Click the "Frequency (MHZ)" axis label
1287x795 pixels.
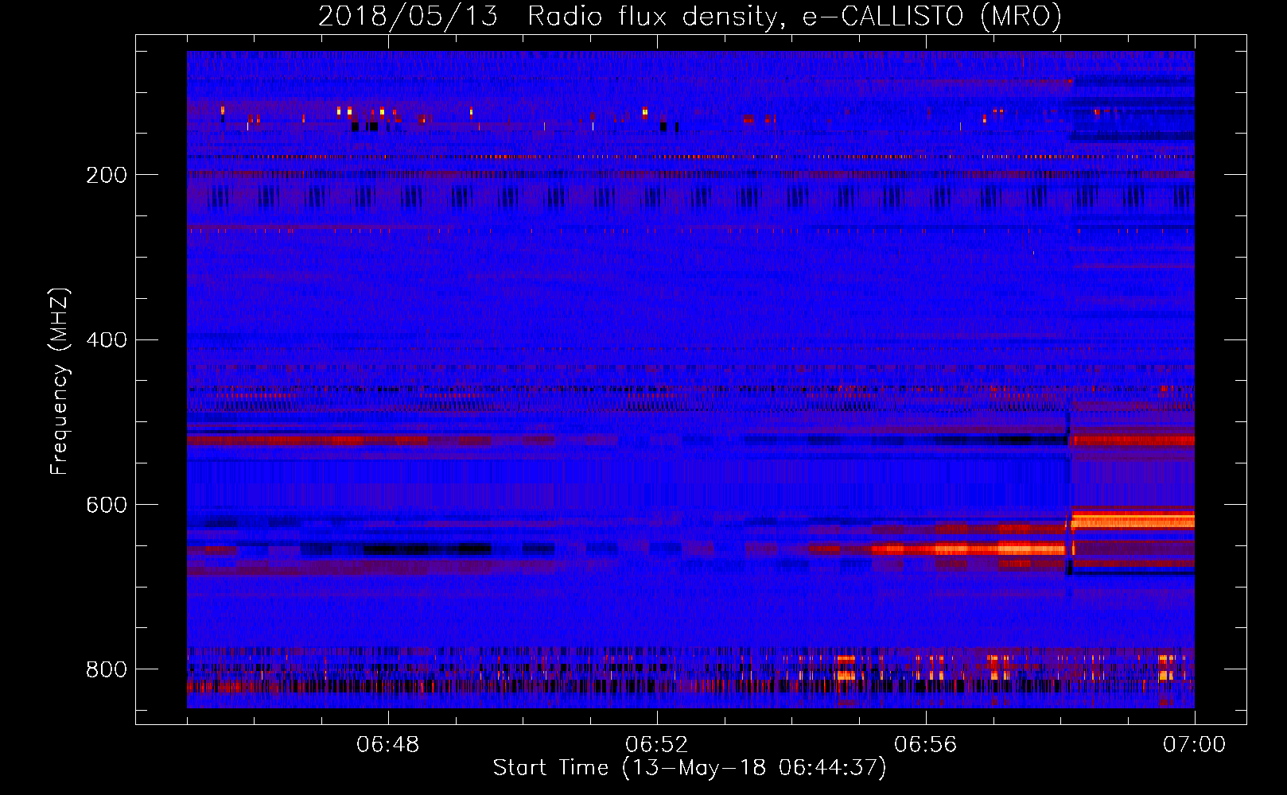60,381
